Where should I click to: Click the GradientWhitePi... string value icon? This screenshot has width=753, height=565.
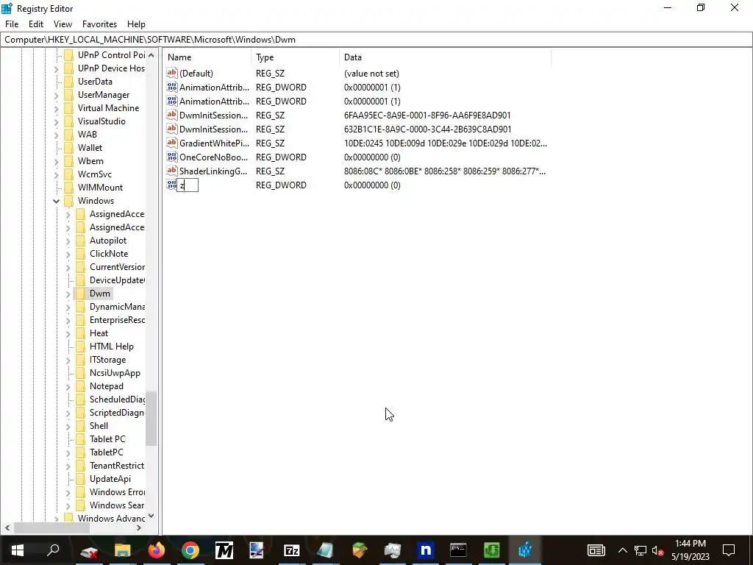coord(172,143)
